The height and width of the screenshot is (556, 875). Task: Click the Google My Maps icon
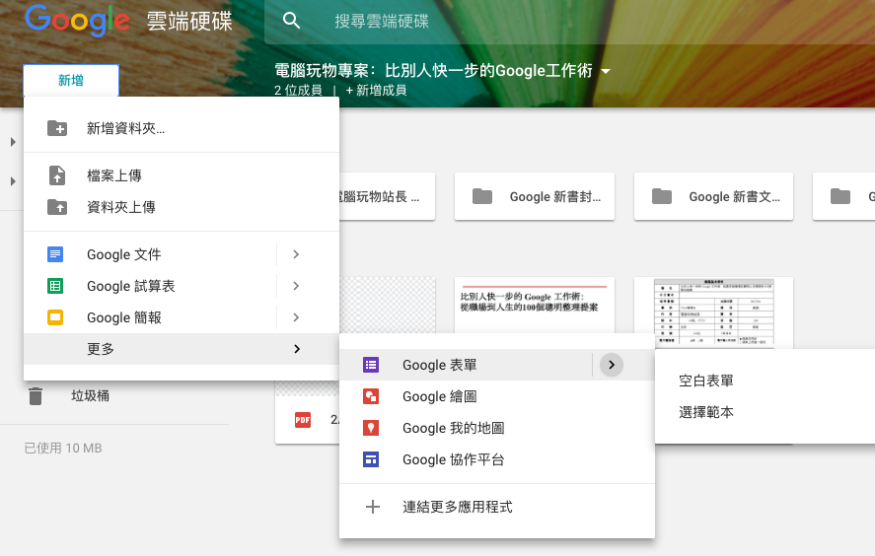[x=371, y=428]
